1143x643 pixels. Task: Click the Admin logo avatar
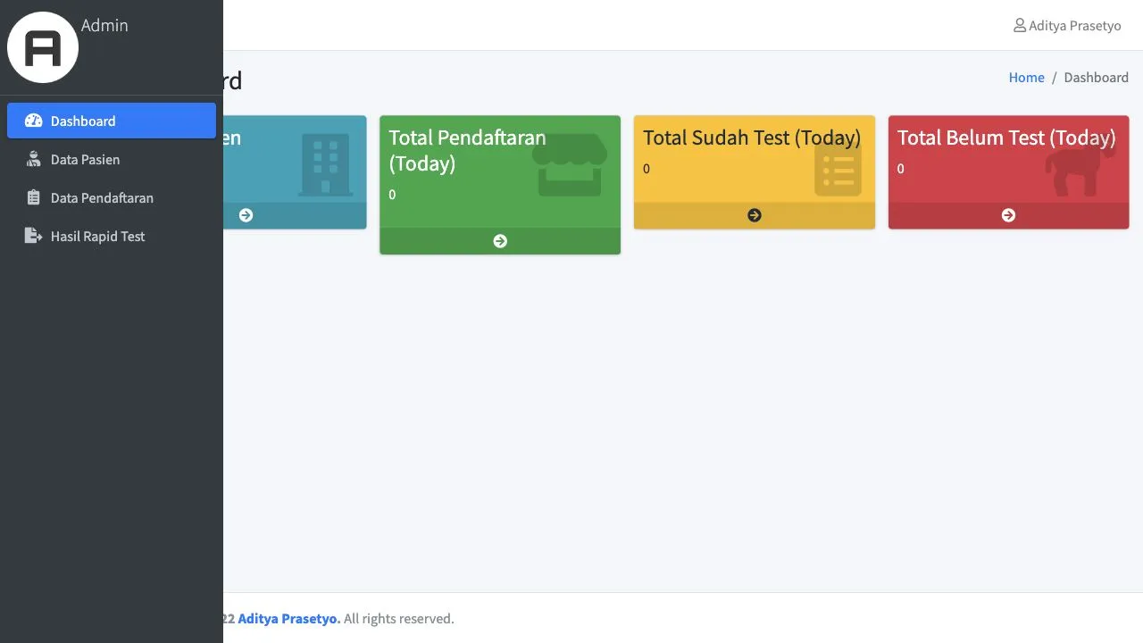point(43,47)
